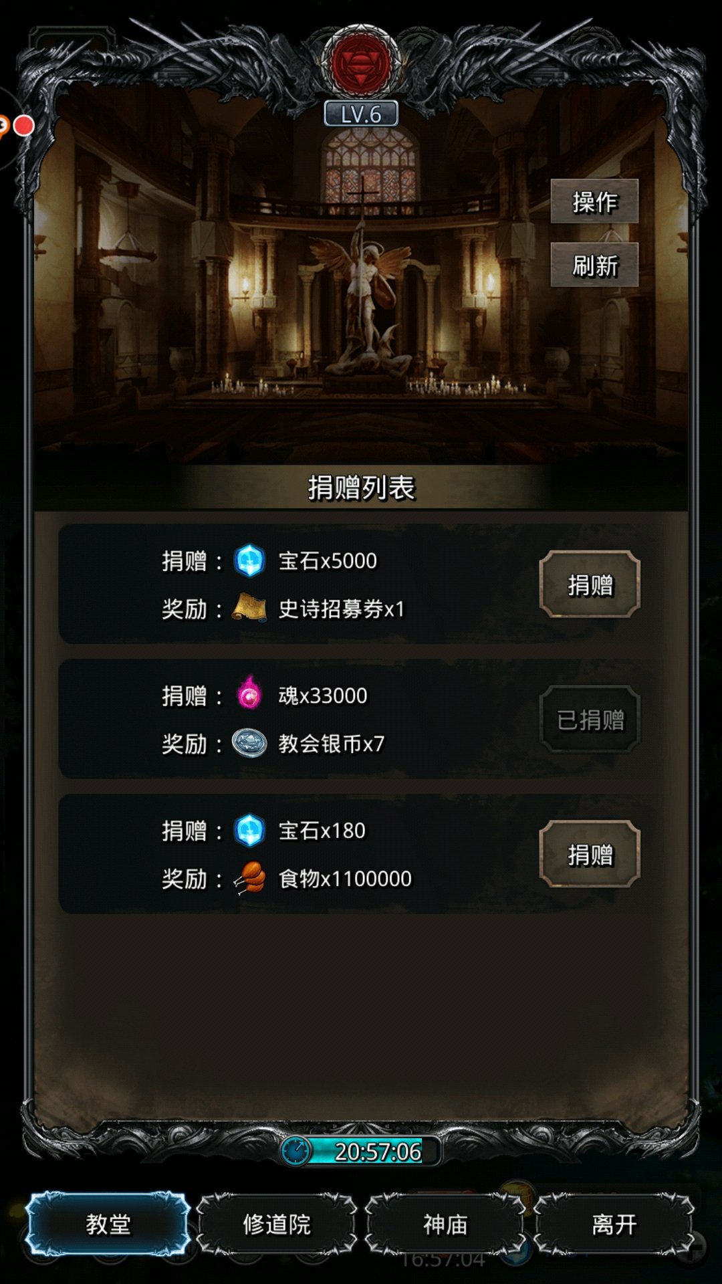Click the church silver coin icon
This screenshot has height=1284, width=722.
click(249, 743)
